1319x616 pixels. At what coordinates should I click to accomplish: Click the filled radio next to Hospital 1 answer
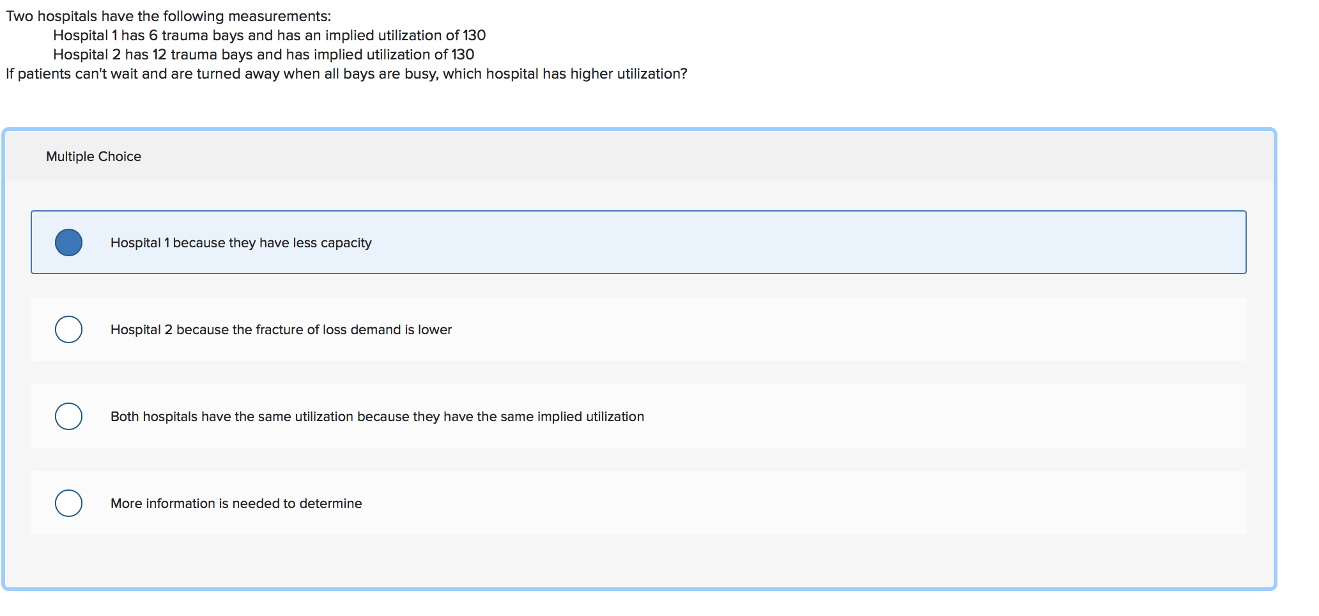pyautogui.click(x=68, y=242)
